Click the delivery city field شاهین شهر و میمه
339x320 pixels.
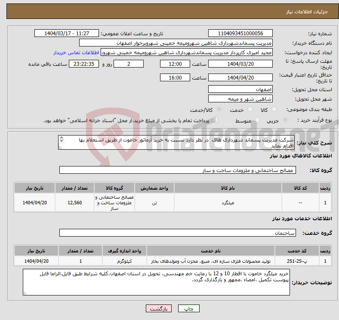point(240,99)
